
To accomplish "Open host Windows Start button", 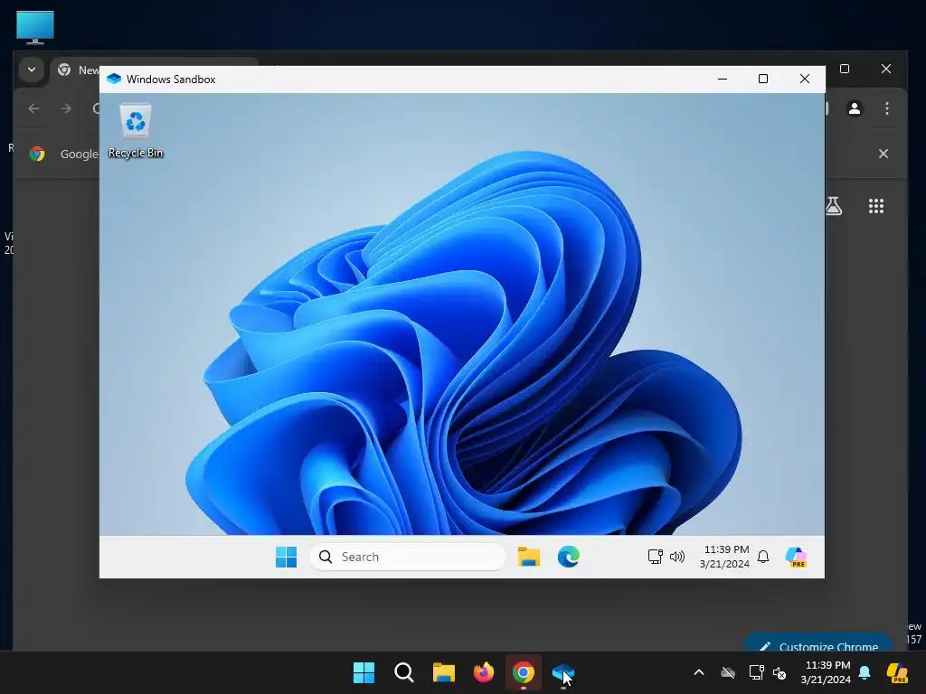I will [364, 672].
